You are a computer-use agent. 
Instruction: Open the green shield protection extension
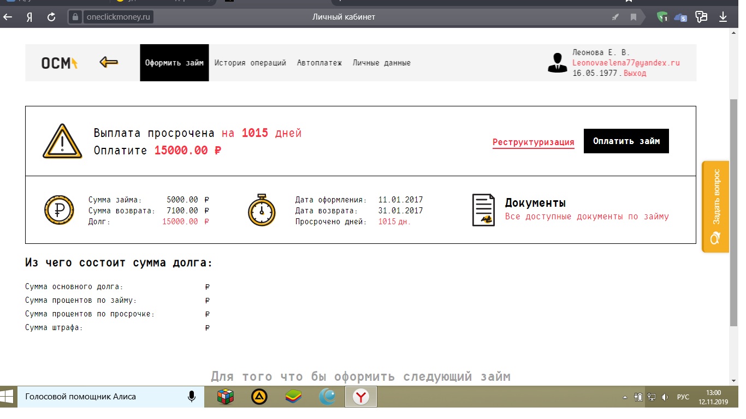pyautogui.click(x=662, y=17)
